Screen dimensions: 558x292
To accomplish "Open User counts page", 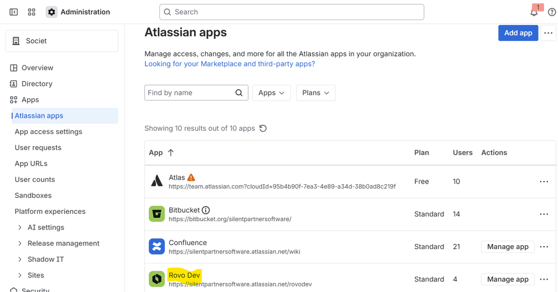I will coord(35,180).
